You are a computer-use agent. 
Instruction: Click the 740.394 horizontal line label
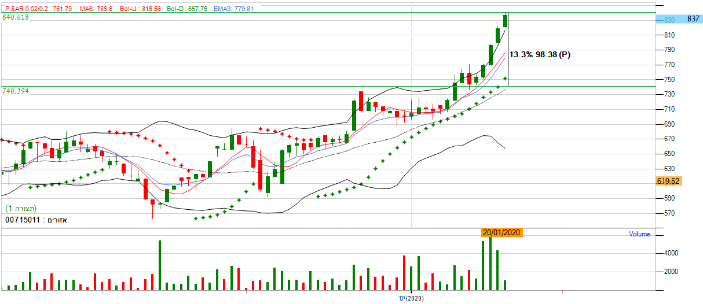click(15, 91)
